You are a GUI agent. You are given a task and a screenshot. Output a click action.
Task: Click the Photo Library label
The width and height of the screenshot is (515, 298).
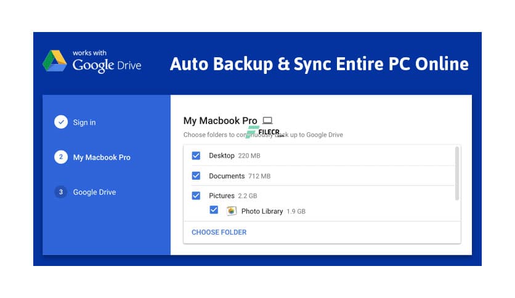(x=262, y=211)
